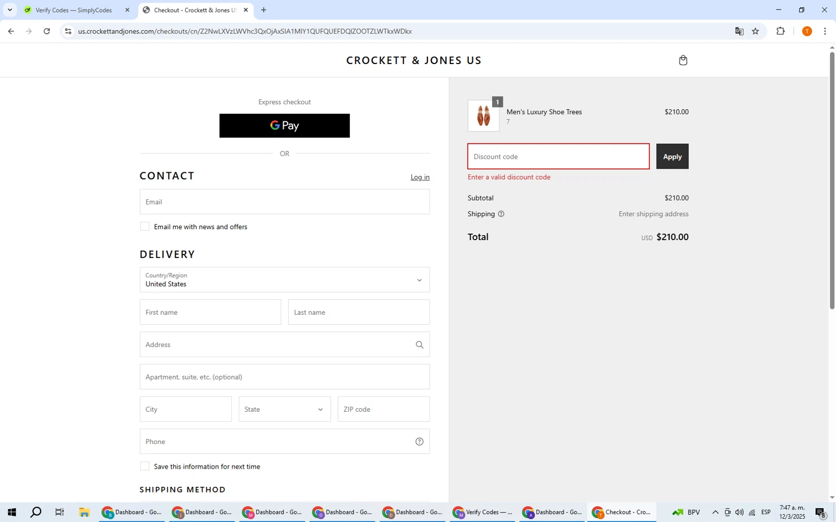Click the Apartment, suite field
This screenshot has height=522, width=836.
(285, 377)
